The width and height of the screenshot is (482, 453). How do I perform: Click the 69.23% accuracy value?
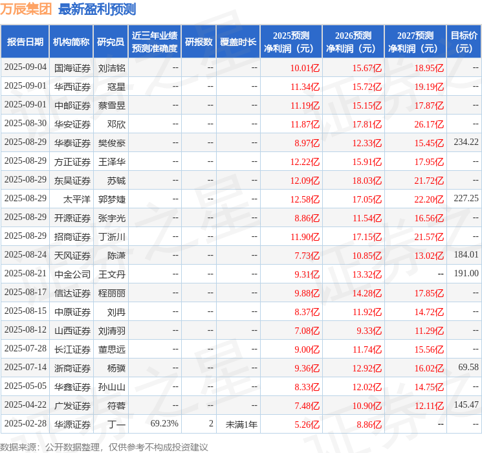(164, 423)
